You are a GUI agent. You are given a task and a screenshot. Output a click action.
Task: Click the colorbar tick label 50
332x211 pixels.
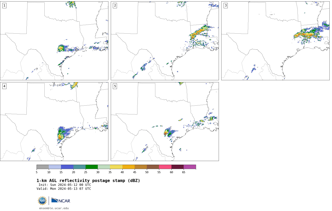click(x=147, y=172)
